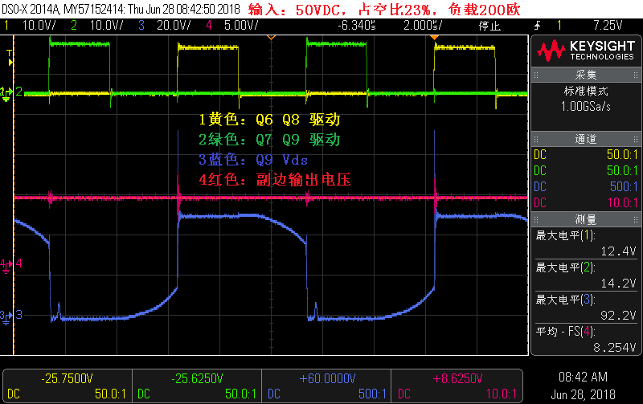643x404 pixels.
Task: Click the 停止 run status indicator
Action: (489, 26)
